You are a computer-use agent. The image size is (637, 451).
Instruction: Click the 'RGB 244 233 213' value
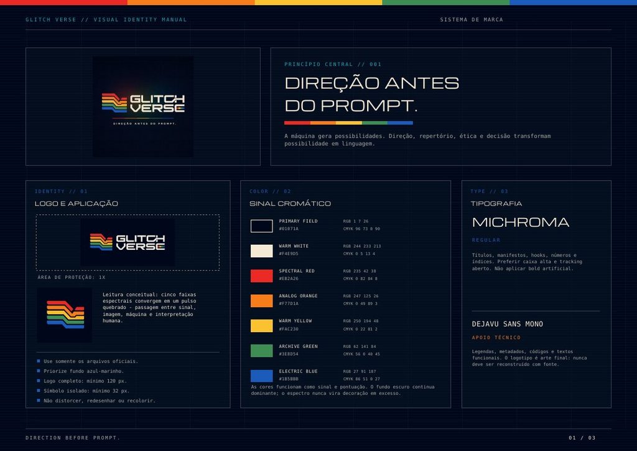pyautogui.click(x=362, y=246)
